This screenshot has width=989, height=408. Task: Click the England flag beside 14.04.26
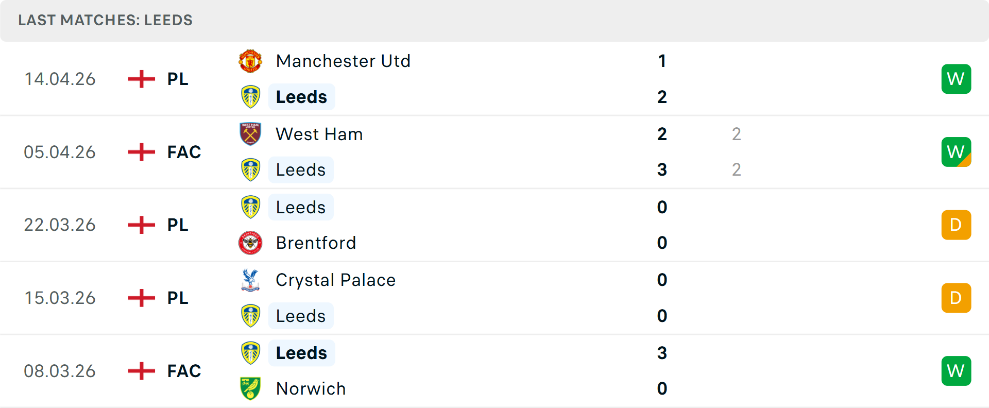coord(142,79)
